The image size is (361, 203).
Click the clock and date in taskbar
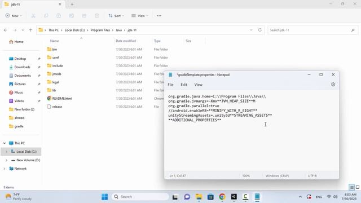point(349,197)
